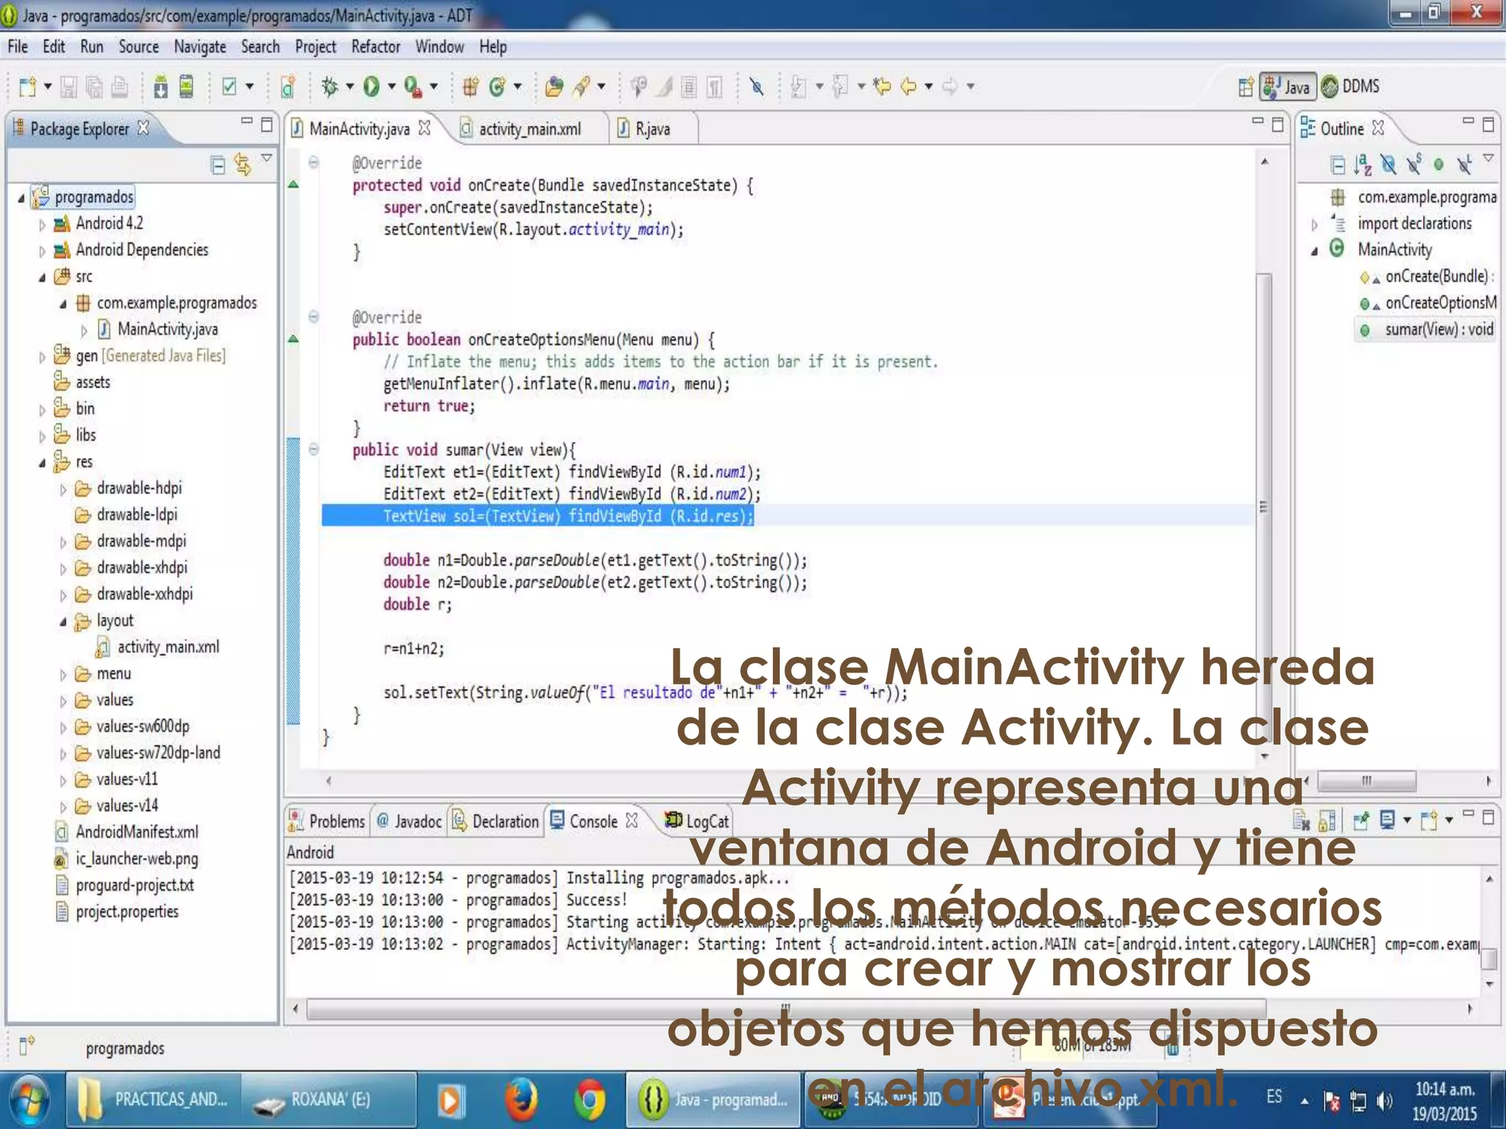The height and width of the screenshot is (1129, 1506).
Task: Click the Back navigation arrow icon
Action: point(909,87)
